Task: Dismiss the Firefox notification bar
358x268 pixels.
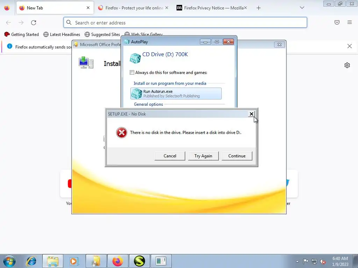Action: coord(349,46)
